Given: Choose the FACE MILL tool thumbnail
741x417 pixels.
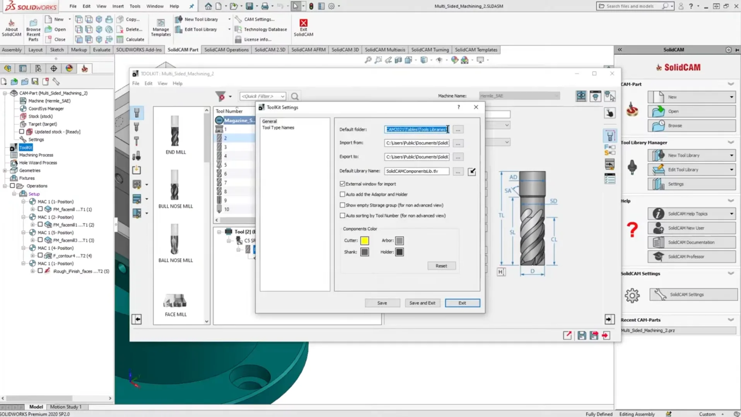Looking at the screenshot, I should point(175,301).
